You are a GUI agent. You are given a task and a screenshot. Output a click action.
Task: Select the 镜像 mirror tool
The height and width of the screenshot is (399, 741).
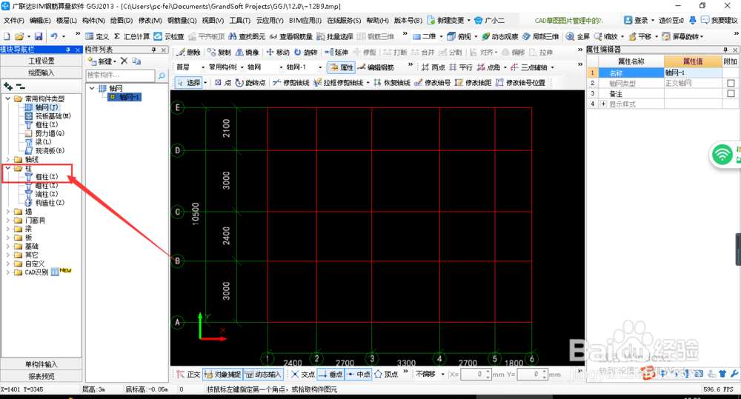(247, 52)
